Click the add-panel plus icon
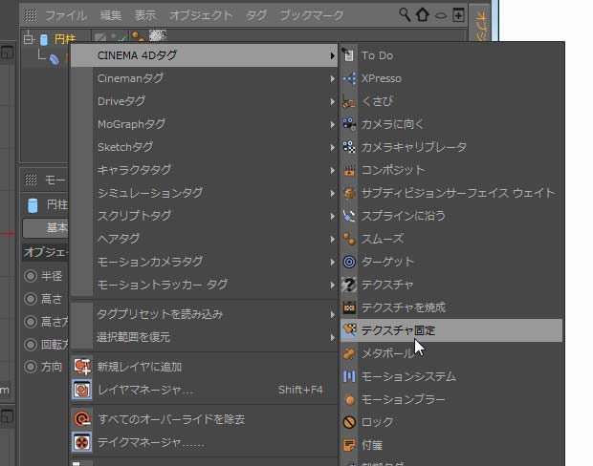Image resolution: width=593 pixels, height=466 pixels. (458, 15)
